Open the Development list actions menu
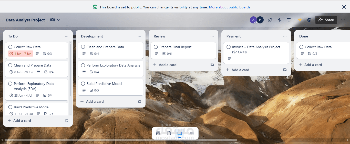350x144 pixels. point(139,36)
